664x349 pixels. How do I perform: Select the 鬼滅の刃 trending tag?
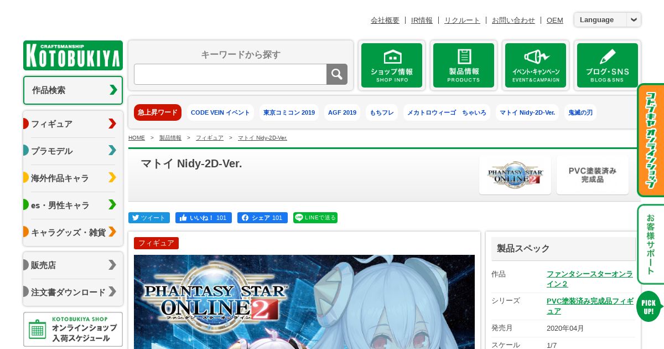coord(580,112)
